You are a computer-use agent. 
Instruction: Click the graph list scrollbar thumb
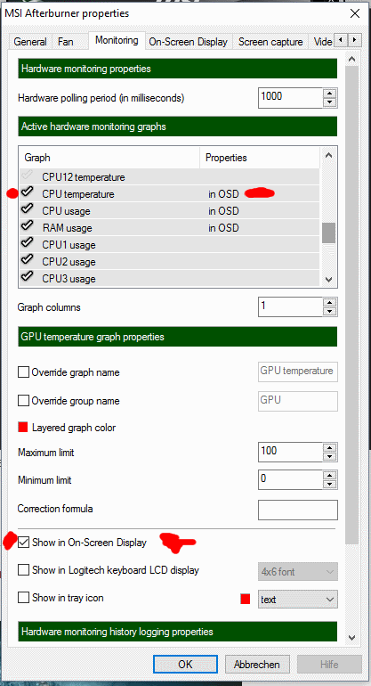click(x=328, y=233)
